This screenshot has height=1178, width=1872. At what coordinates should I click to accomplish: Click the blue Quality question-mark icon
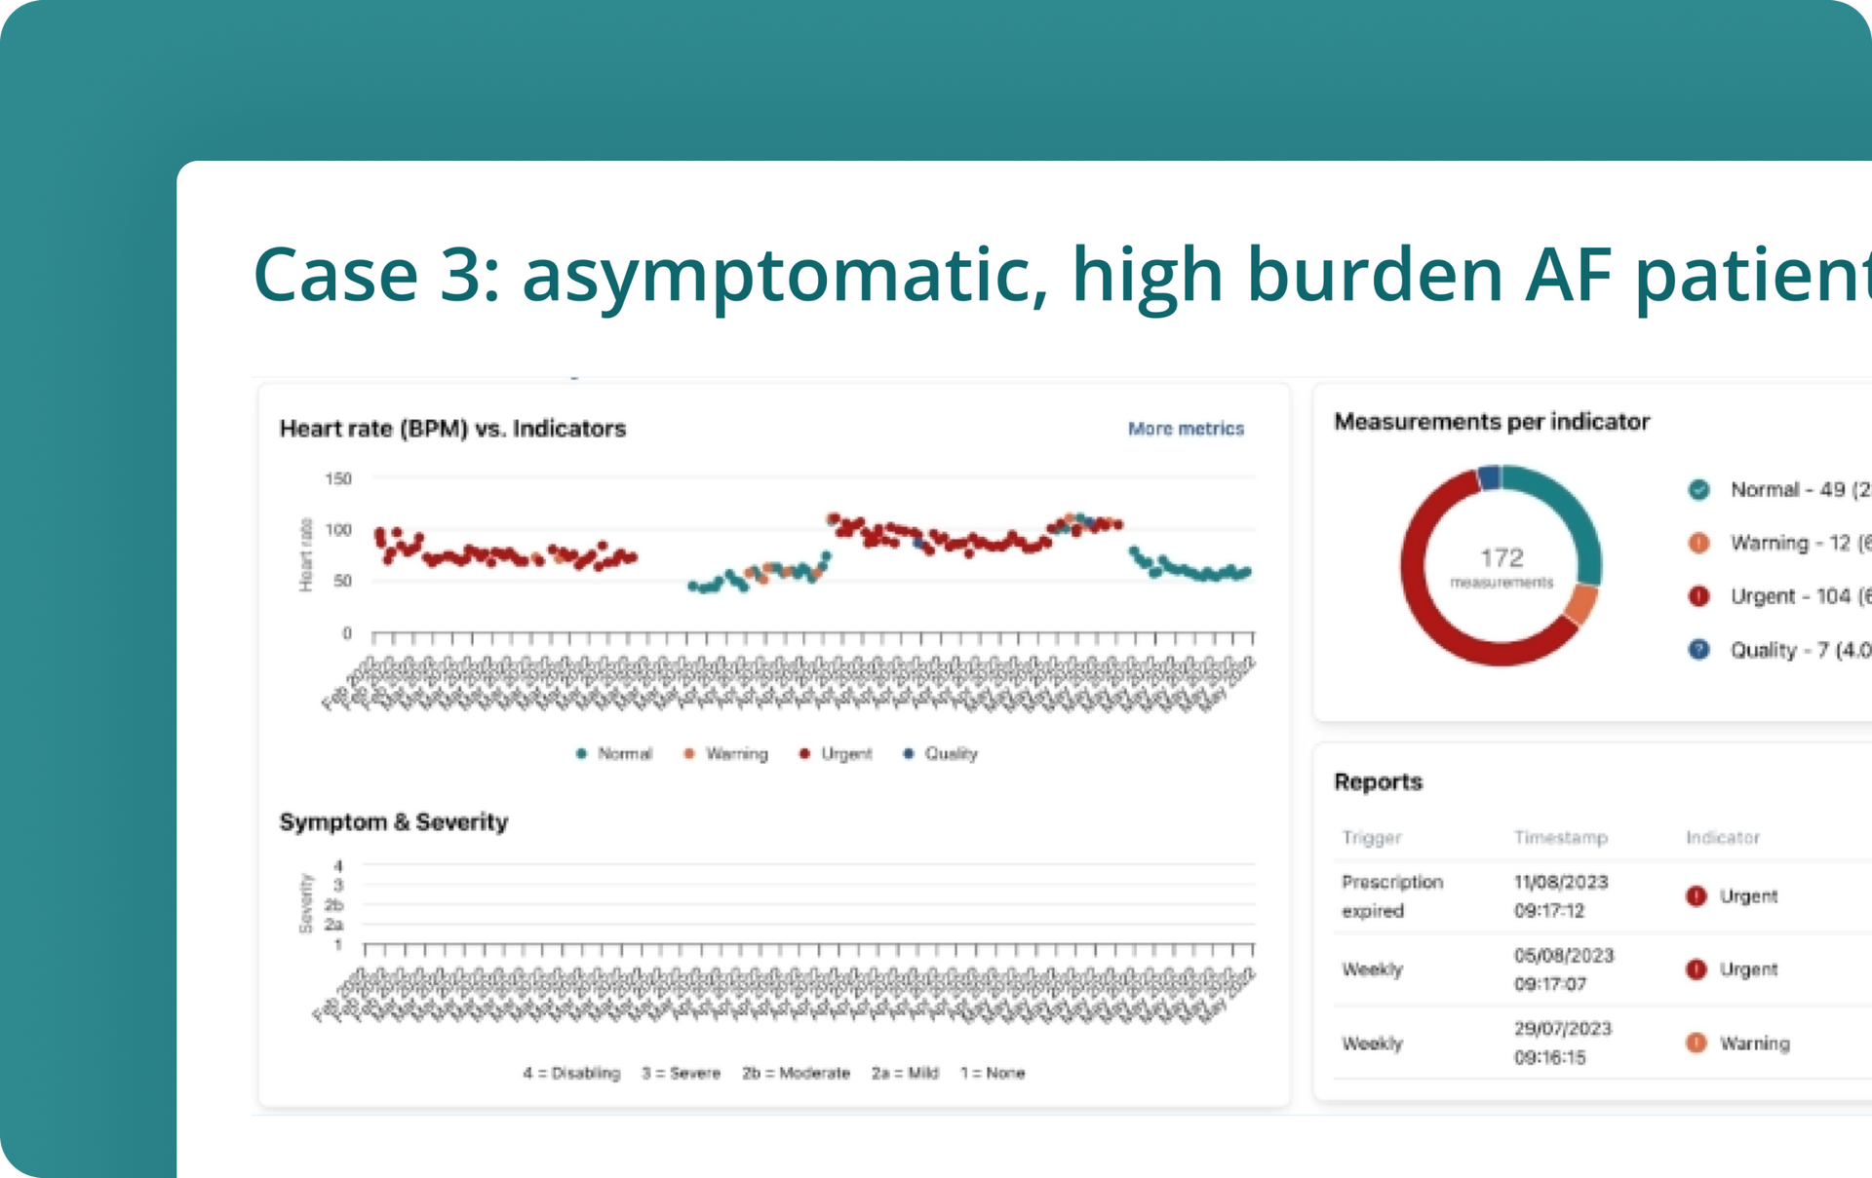[x=1698, y=650]
